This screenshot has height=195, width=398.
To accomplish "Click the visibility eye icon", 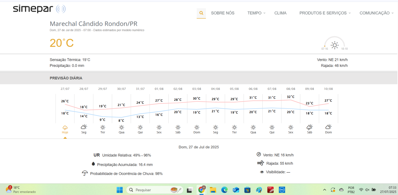I will (x=262, y=172).
